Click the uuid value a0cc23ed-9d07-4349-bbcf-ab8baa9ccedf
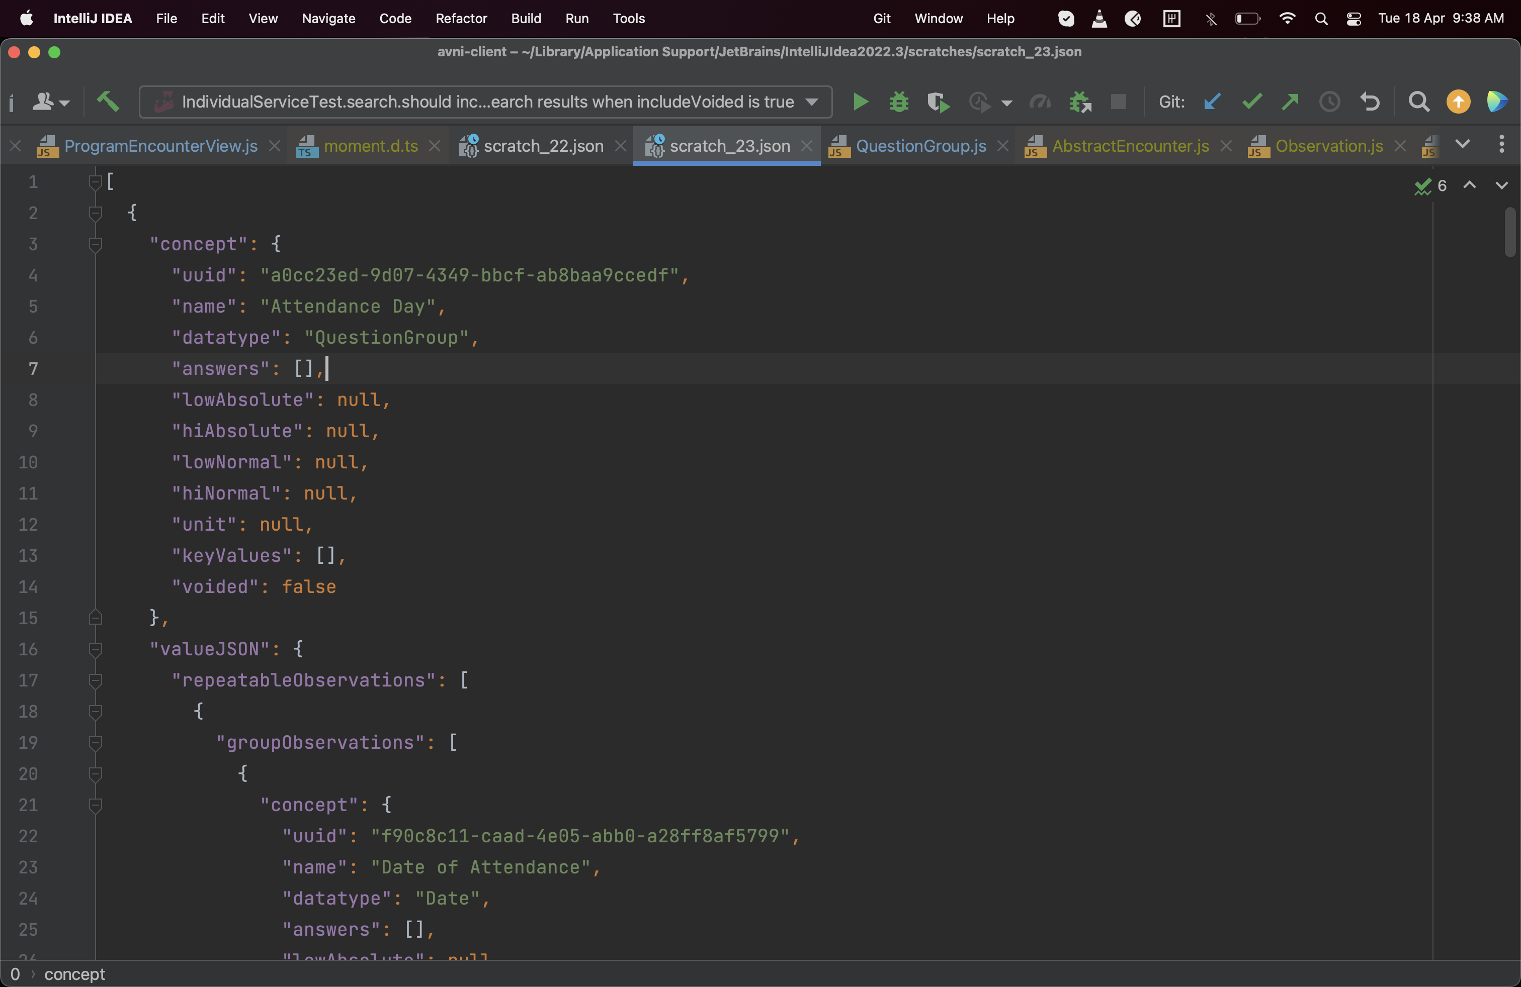 [x=470, y=275]
